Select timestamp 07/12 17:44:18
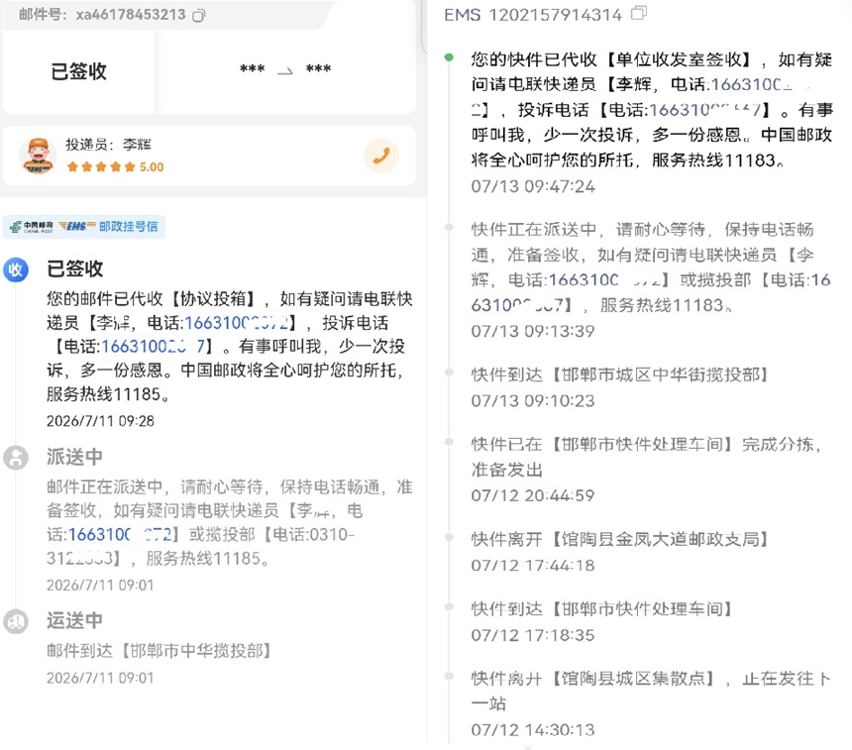Image resolution: width=852 pixels, height=750 pixels. (x=533, y=566)
